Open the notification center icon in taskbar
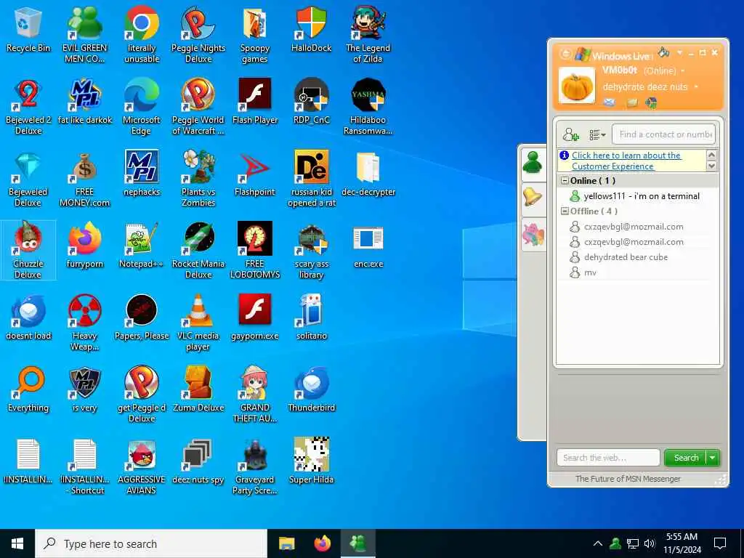This screenshot has width=744, height=558. [x=720, y=543]
